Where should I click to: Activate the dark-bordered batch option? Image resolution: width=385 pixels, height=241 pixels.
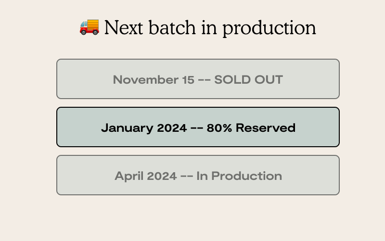point(198,127)
